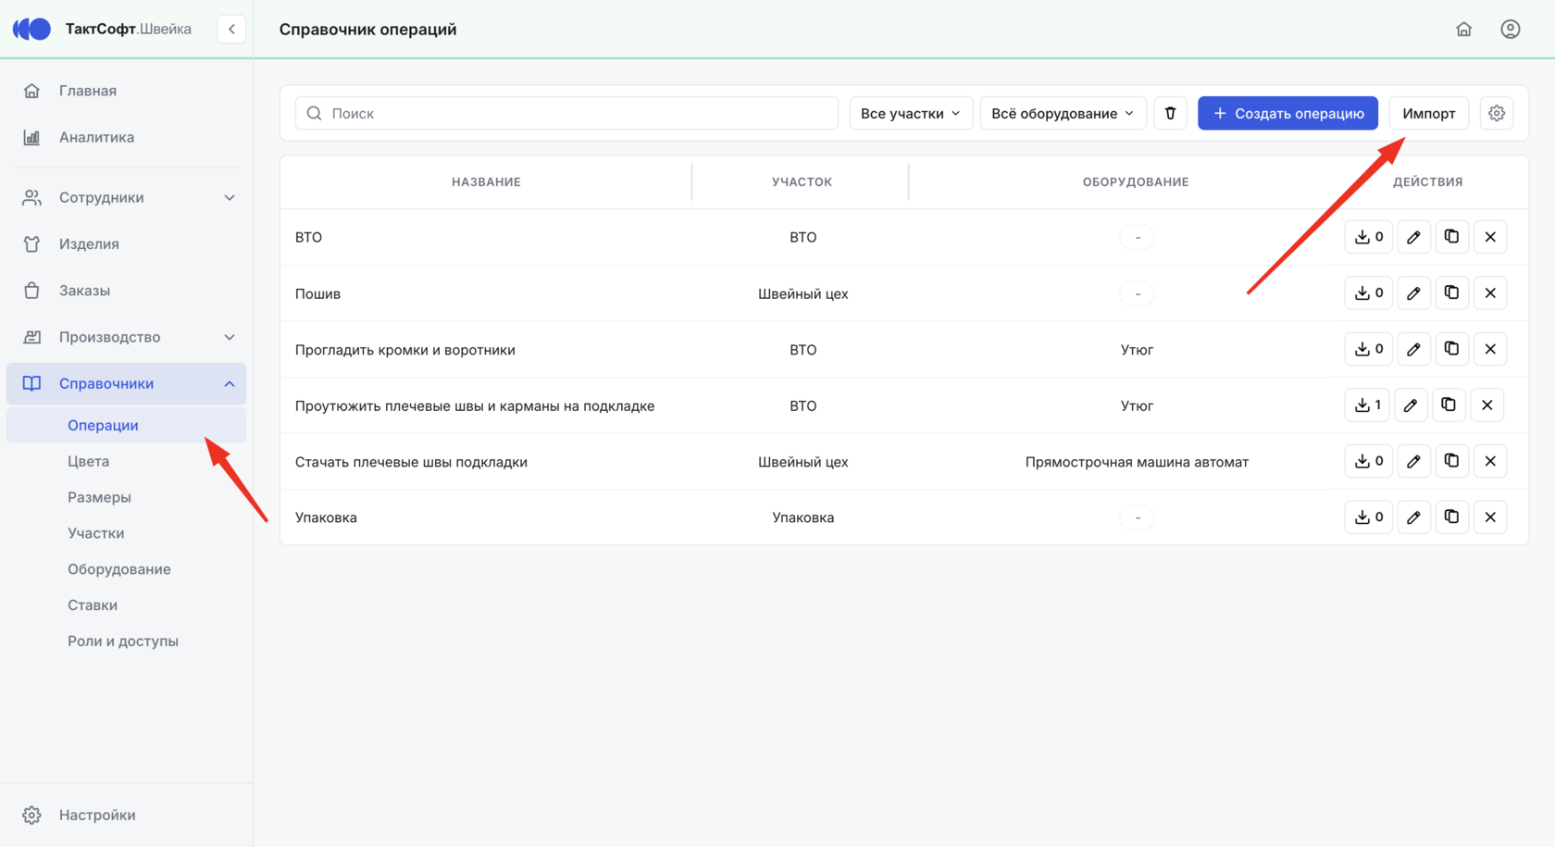Select Операции submenu item
The width and height of the screenshot is (1555, 847).
click(127, 425)
